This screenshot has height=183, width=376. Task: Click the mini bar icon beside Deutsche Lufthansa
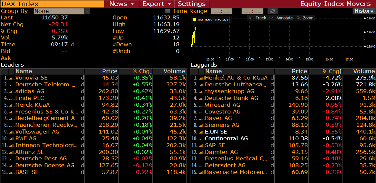pos(202,85)
